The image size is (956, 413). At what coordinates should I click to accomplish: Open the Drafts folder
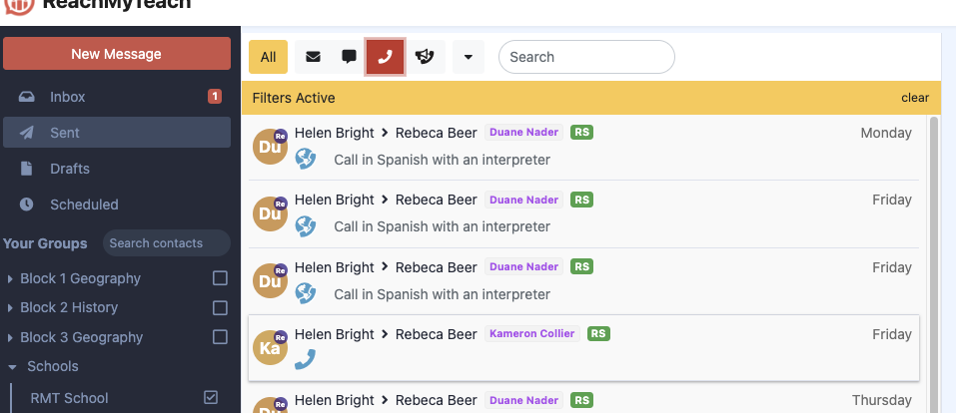(70, 169)
